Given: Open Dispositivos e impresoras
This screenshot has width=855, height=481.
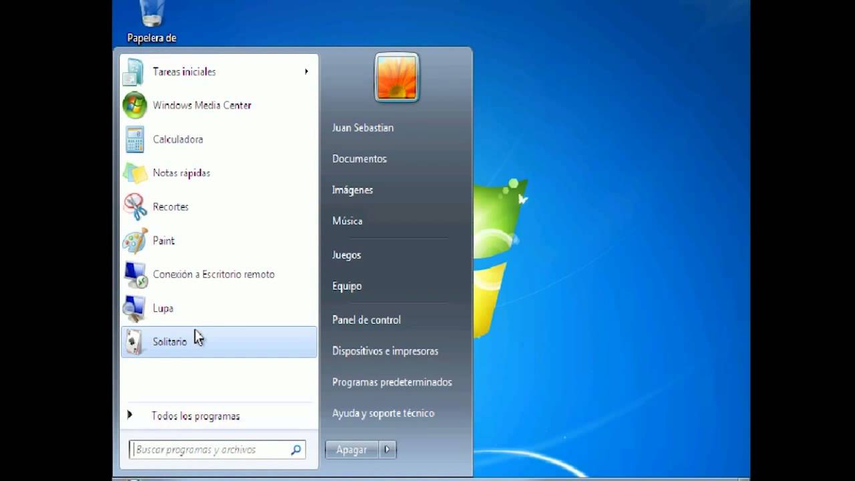Looking at the screenshot, I should point(385,351).
